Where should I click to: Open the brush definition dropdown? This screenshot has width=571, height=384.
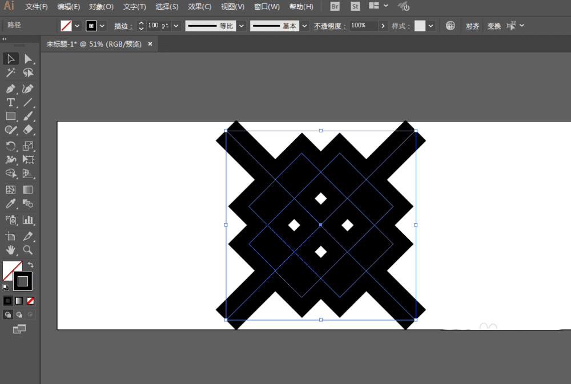pyautogui.click(x=304, y=26)
